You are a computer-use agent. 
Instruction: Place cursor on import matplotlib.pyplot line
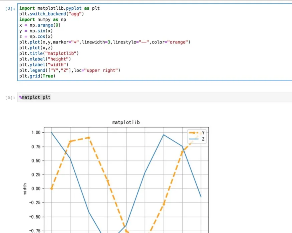(59, 8)
